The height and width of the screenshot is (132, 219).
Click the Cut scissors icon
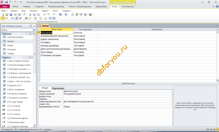30,14
